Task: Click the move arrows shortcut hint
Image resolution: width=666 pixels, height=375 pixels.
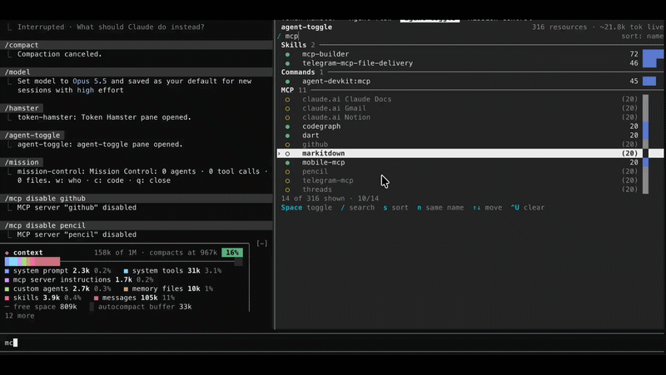Action: tap(487, 207)
